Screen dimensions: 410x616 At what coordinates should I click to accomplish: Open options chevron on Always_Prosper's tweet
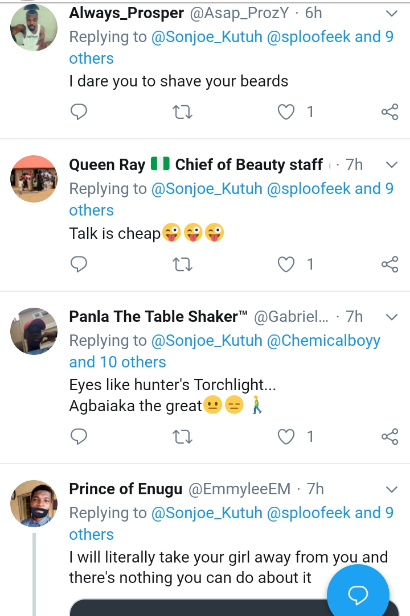[392, 13]
